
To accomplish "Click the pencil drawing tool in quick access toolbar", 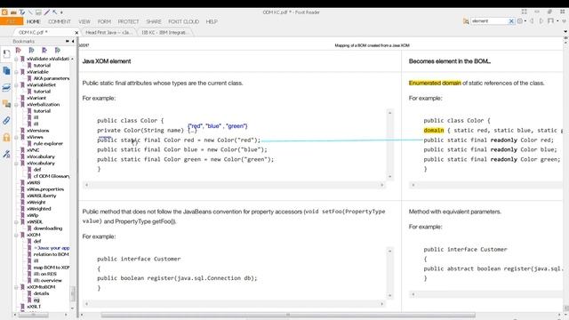I will 47,12.
